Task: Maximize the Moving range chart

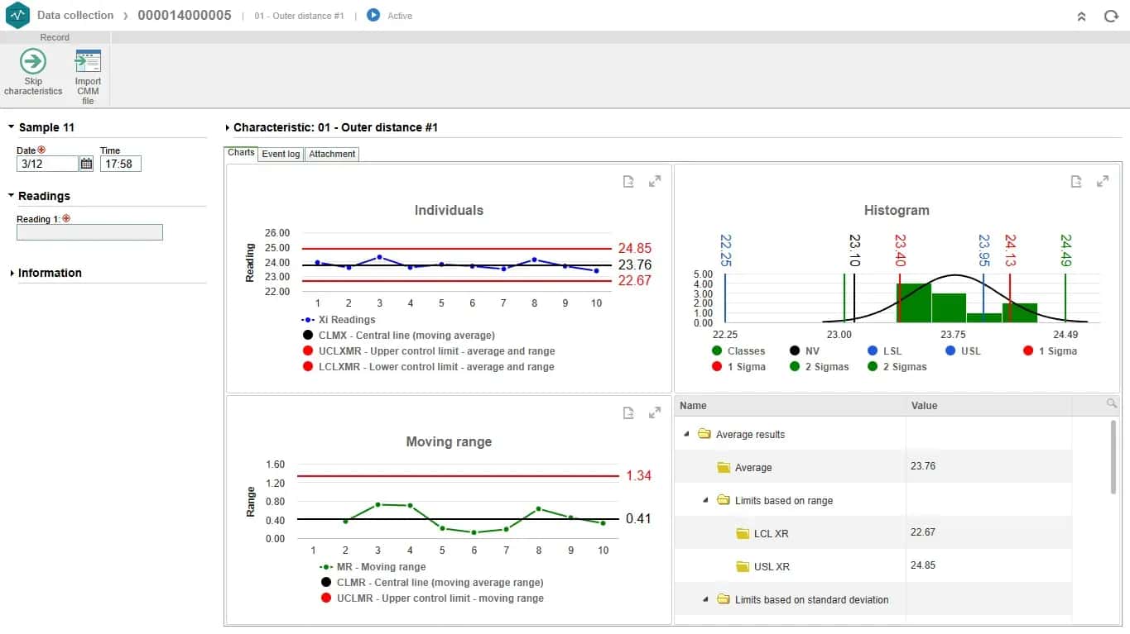Action: coord(655,412)
